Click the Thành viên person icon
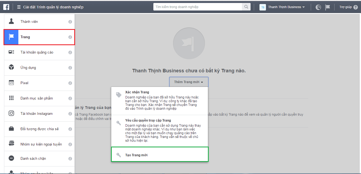The image size is (361, 174). 11,22
